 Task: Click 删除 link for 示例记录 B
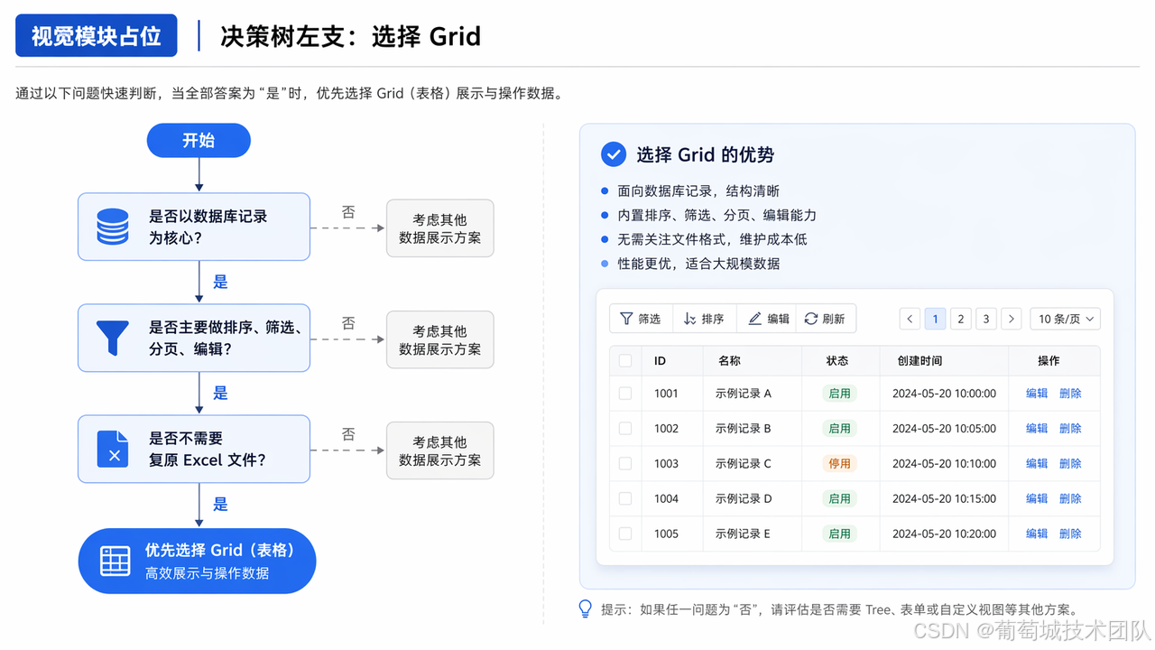(1070, 429)
